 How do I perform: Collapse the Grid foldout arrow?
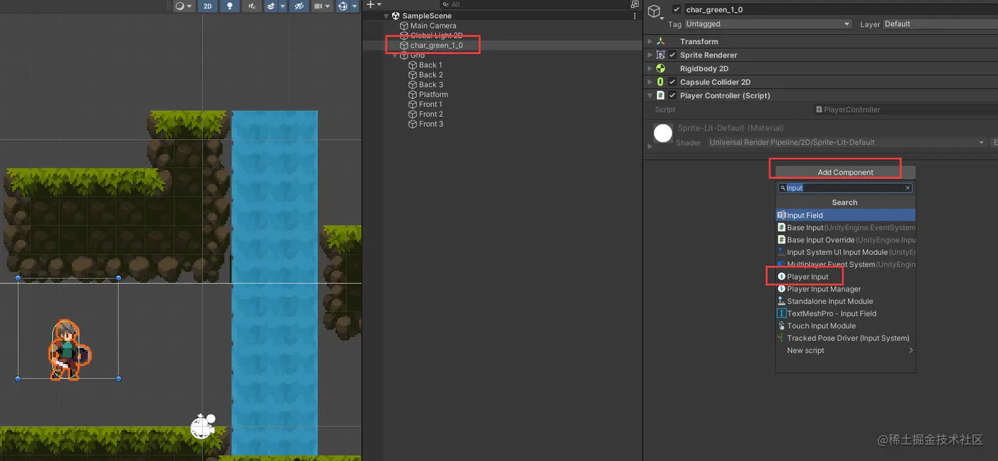point(395,55)
